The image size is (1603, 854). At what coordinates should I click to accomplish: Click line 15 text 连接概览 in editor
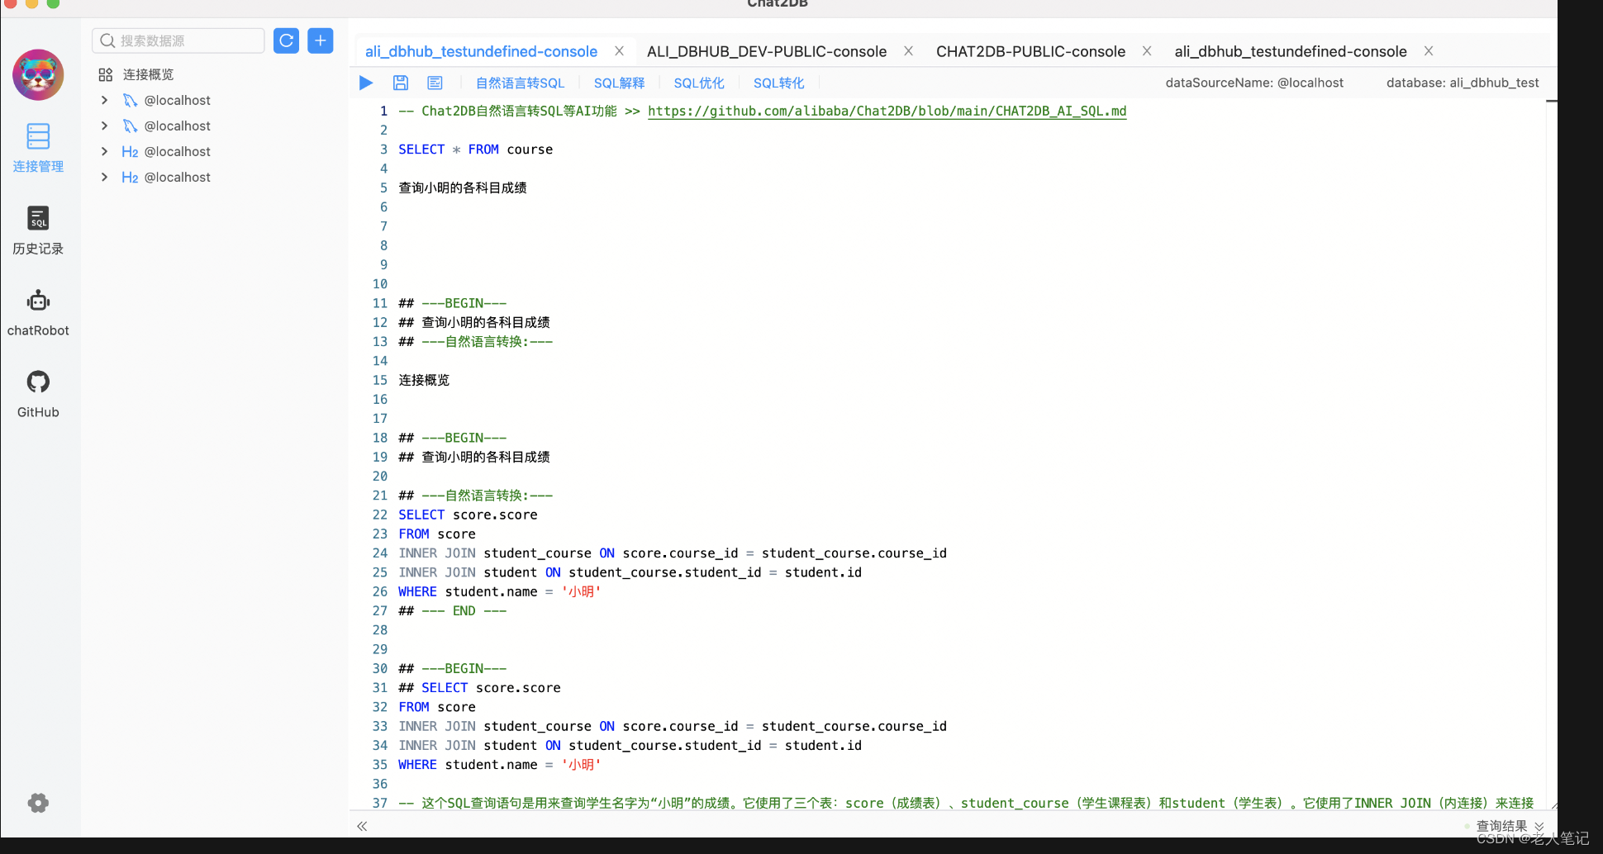click(424, 380)
